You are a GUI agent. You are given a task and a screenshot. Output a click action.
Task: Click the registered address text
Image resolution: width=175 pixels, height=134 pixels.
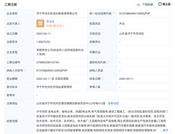pos(71,103)
